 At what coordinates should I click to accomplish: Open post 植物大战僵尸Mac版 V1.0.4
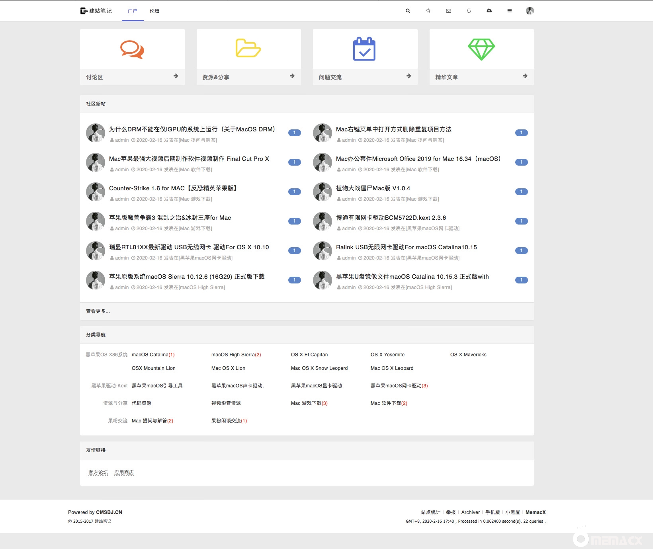(x=373, y=188)
